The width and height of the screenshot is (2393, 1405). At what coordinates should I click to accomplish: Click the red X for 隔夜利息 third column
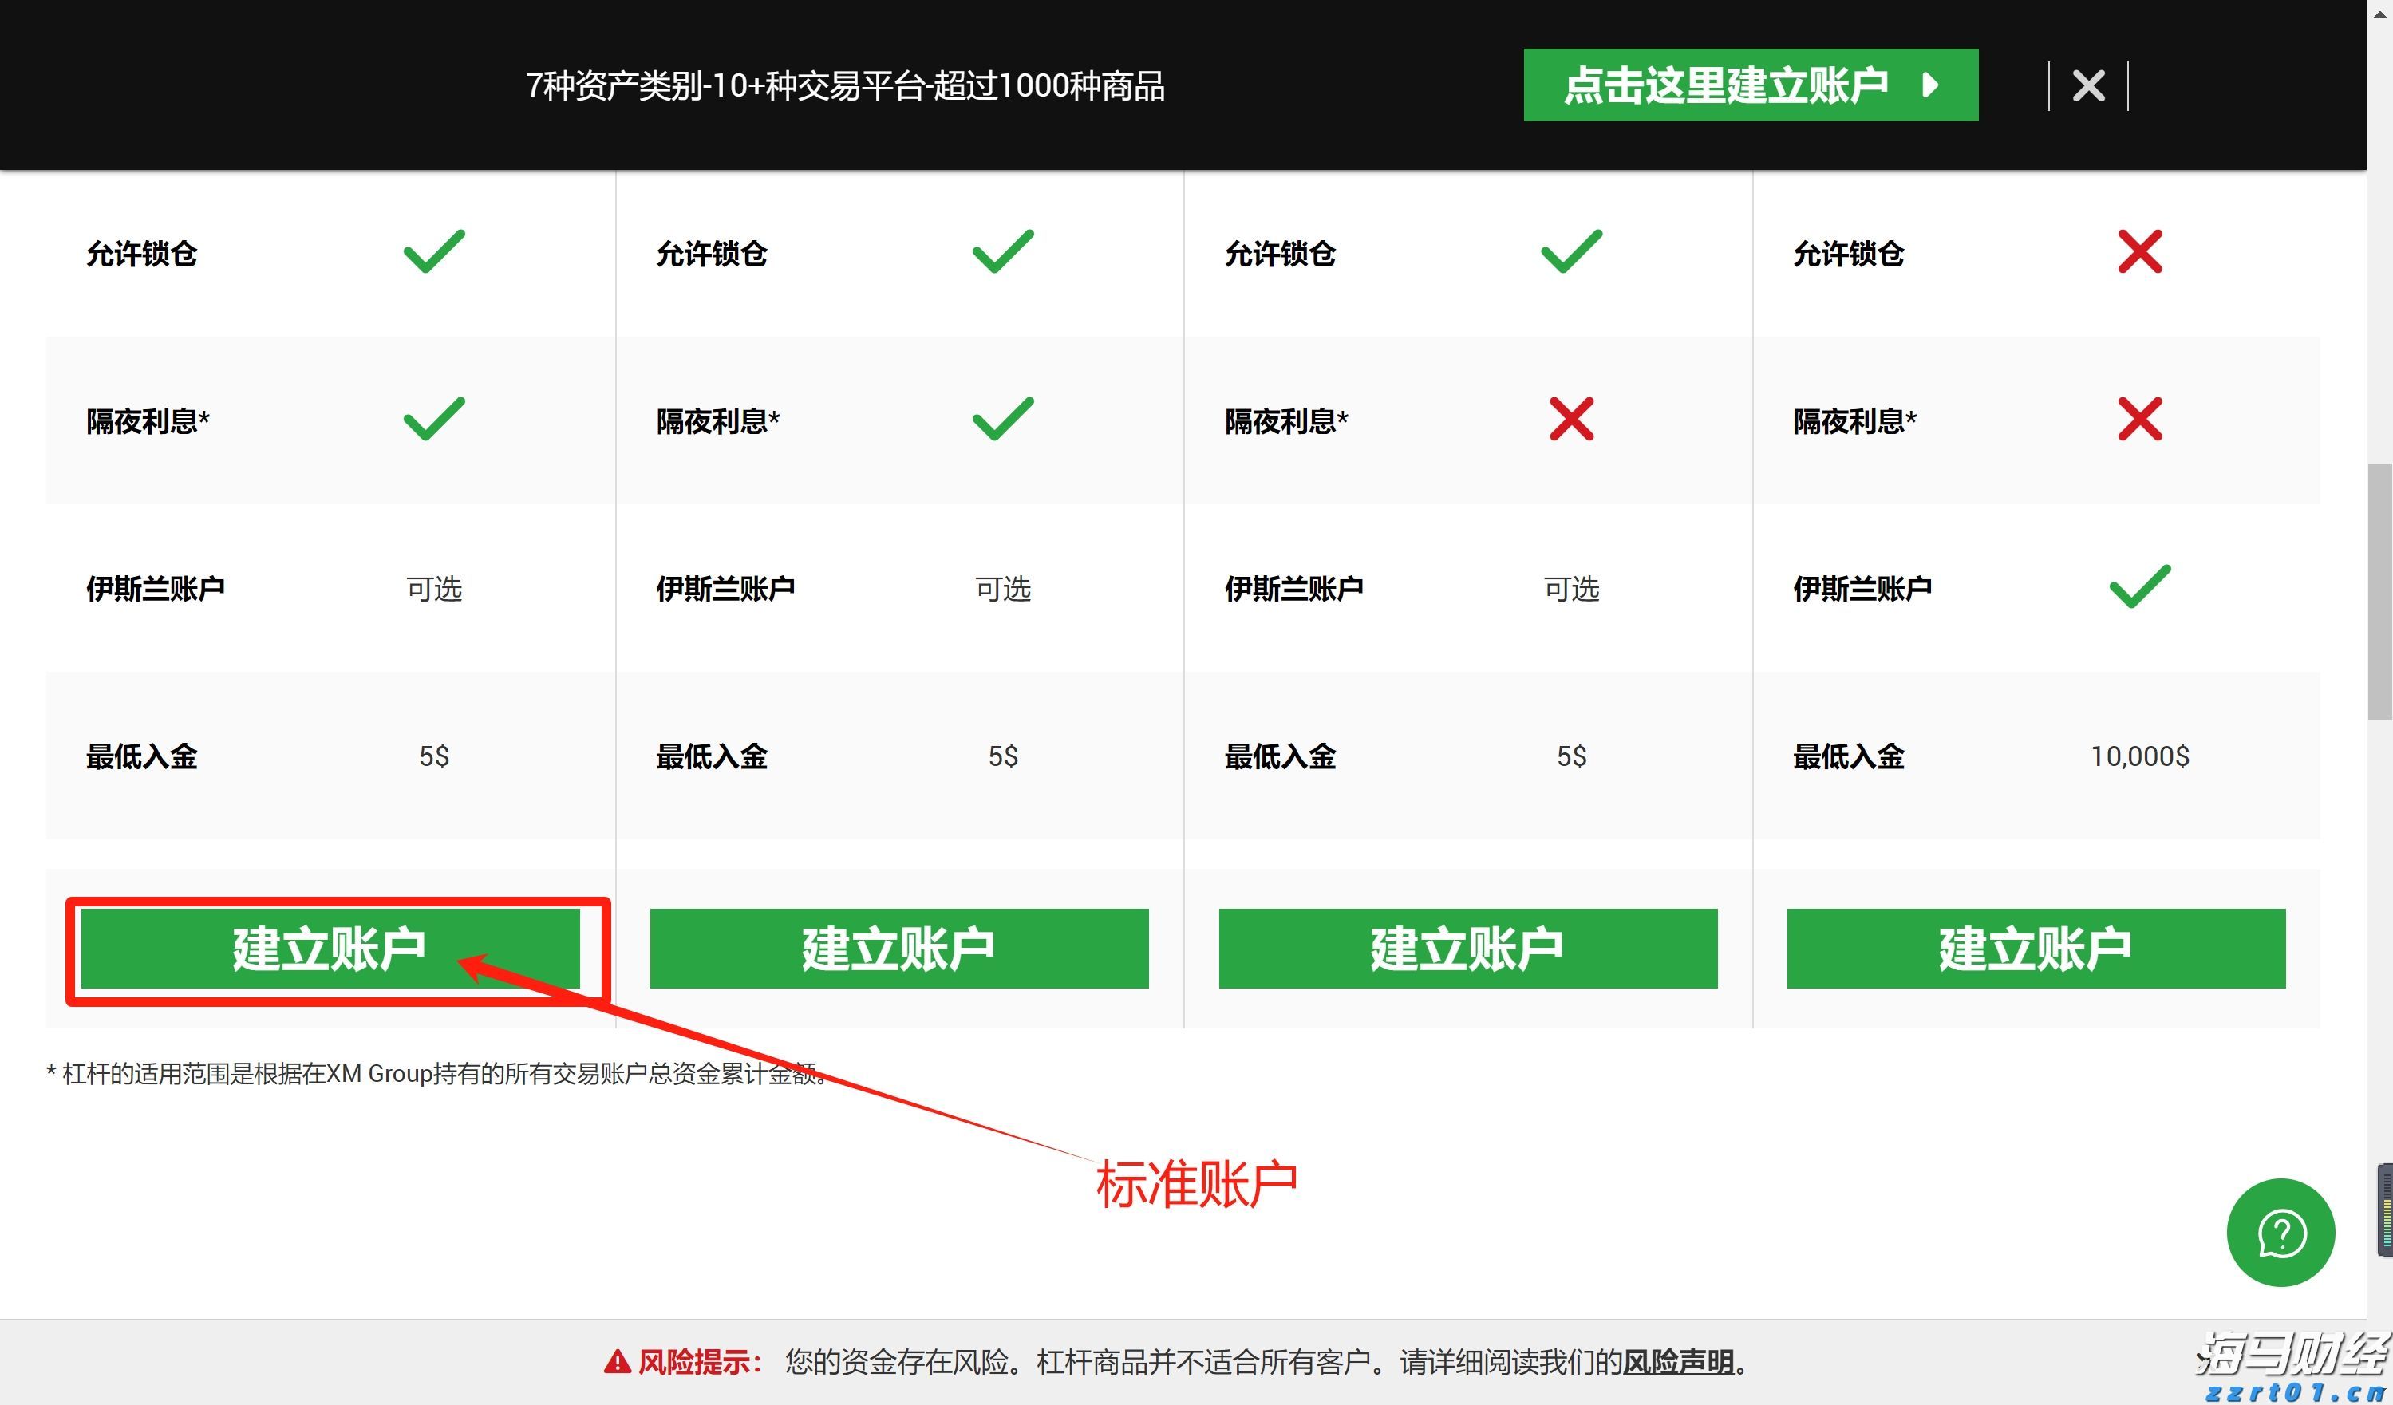[1572, 418]
